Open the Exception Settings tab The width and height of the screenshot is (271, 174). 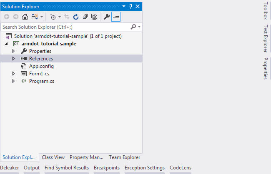(x=145, y=168)
